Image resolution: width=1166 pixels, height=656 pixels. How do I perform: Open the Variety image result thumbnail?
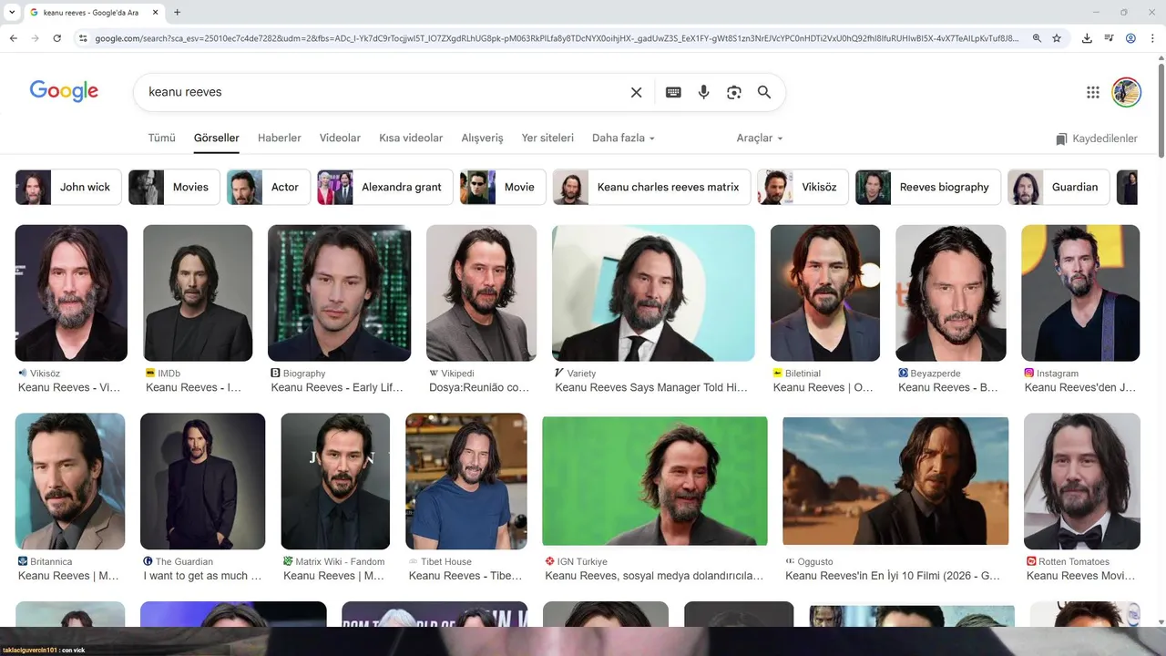click(x=653, y=292)
